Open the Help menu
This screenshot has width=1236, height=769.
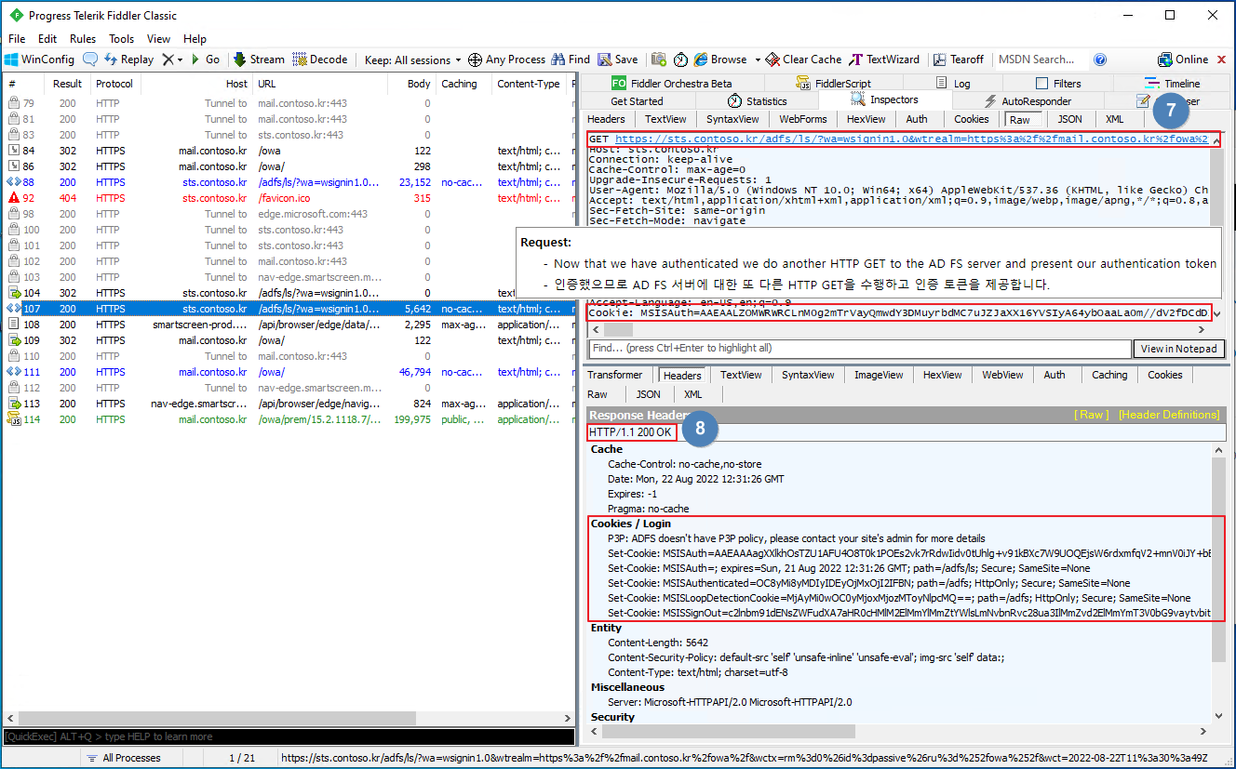coord(195,39)
